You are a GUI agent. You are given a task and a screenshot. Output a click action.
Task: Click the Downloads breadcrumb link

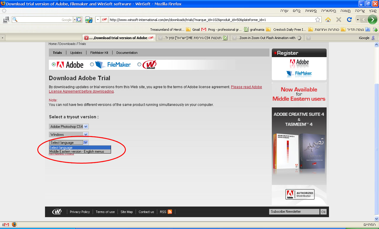(x=67, y=44)
